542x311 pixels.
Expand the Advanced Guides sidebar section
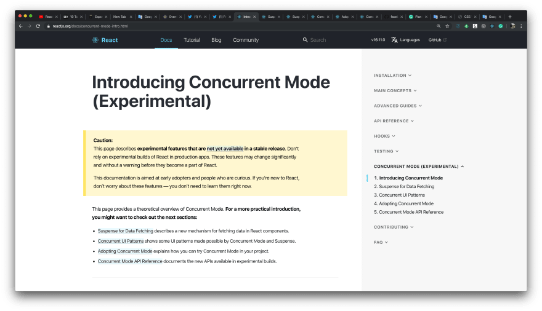click(x=398, y=106)
